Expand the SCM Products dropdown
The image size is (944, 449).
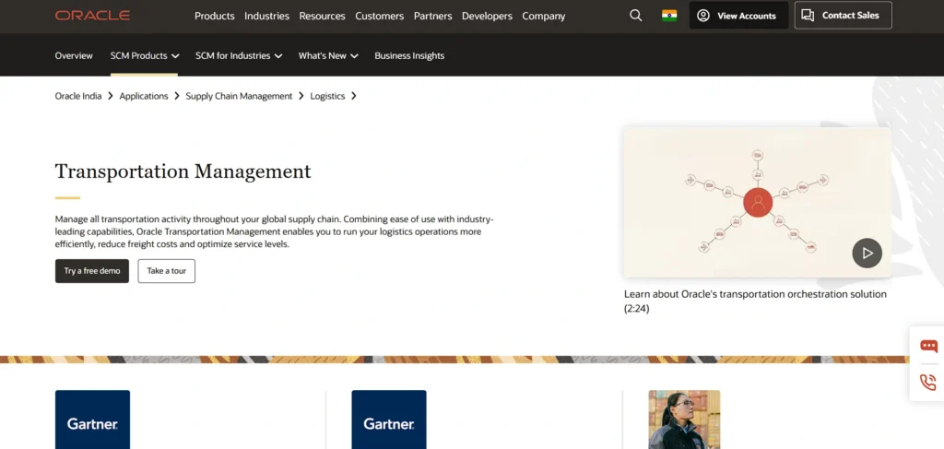145,55
